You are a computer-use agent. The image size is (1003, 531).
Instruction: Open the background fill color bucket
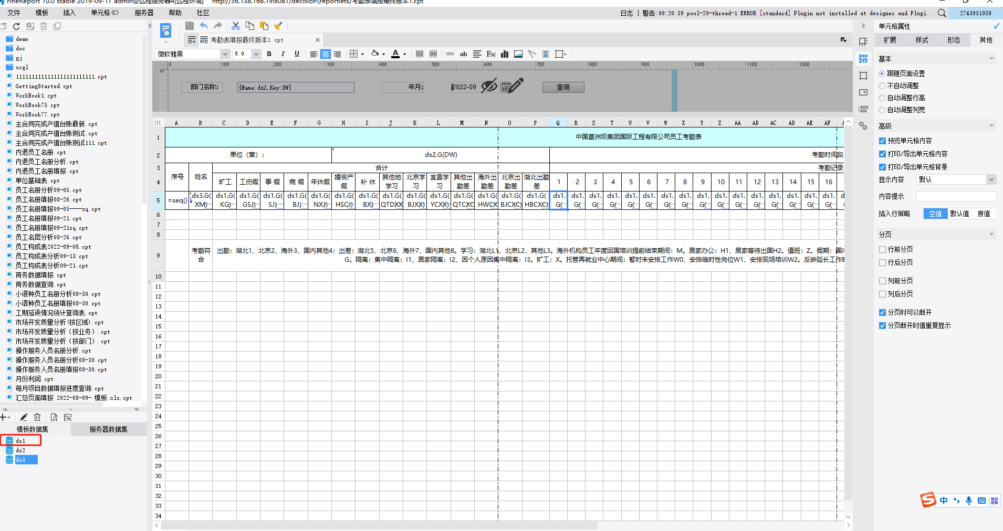click(x=375, y=54)
